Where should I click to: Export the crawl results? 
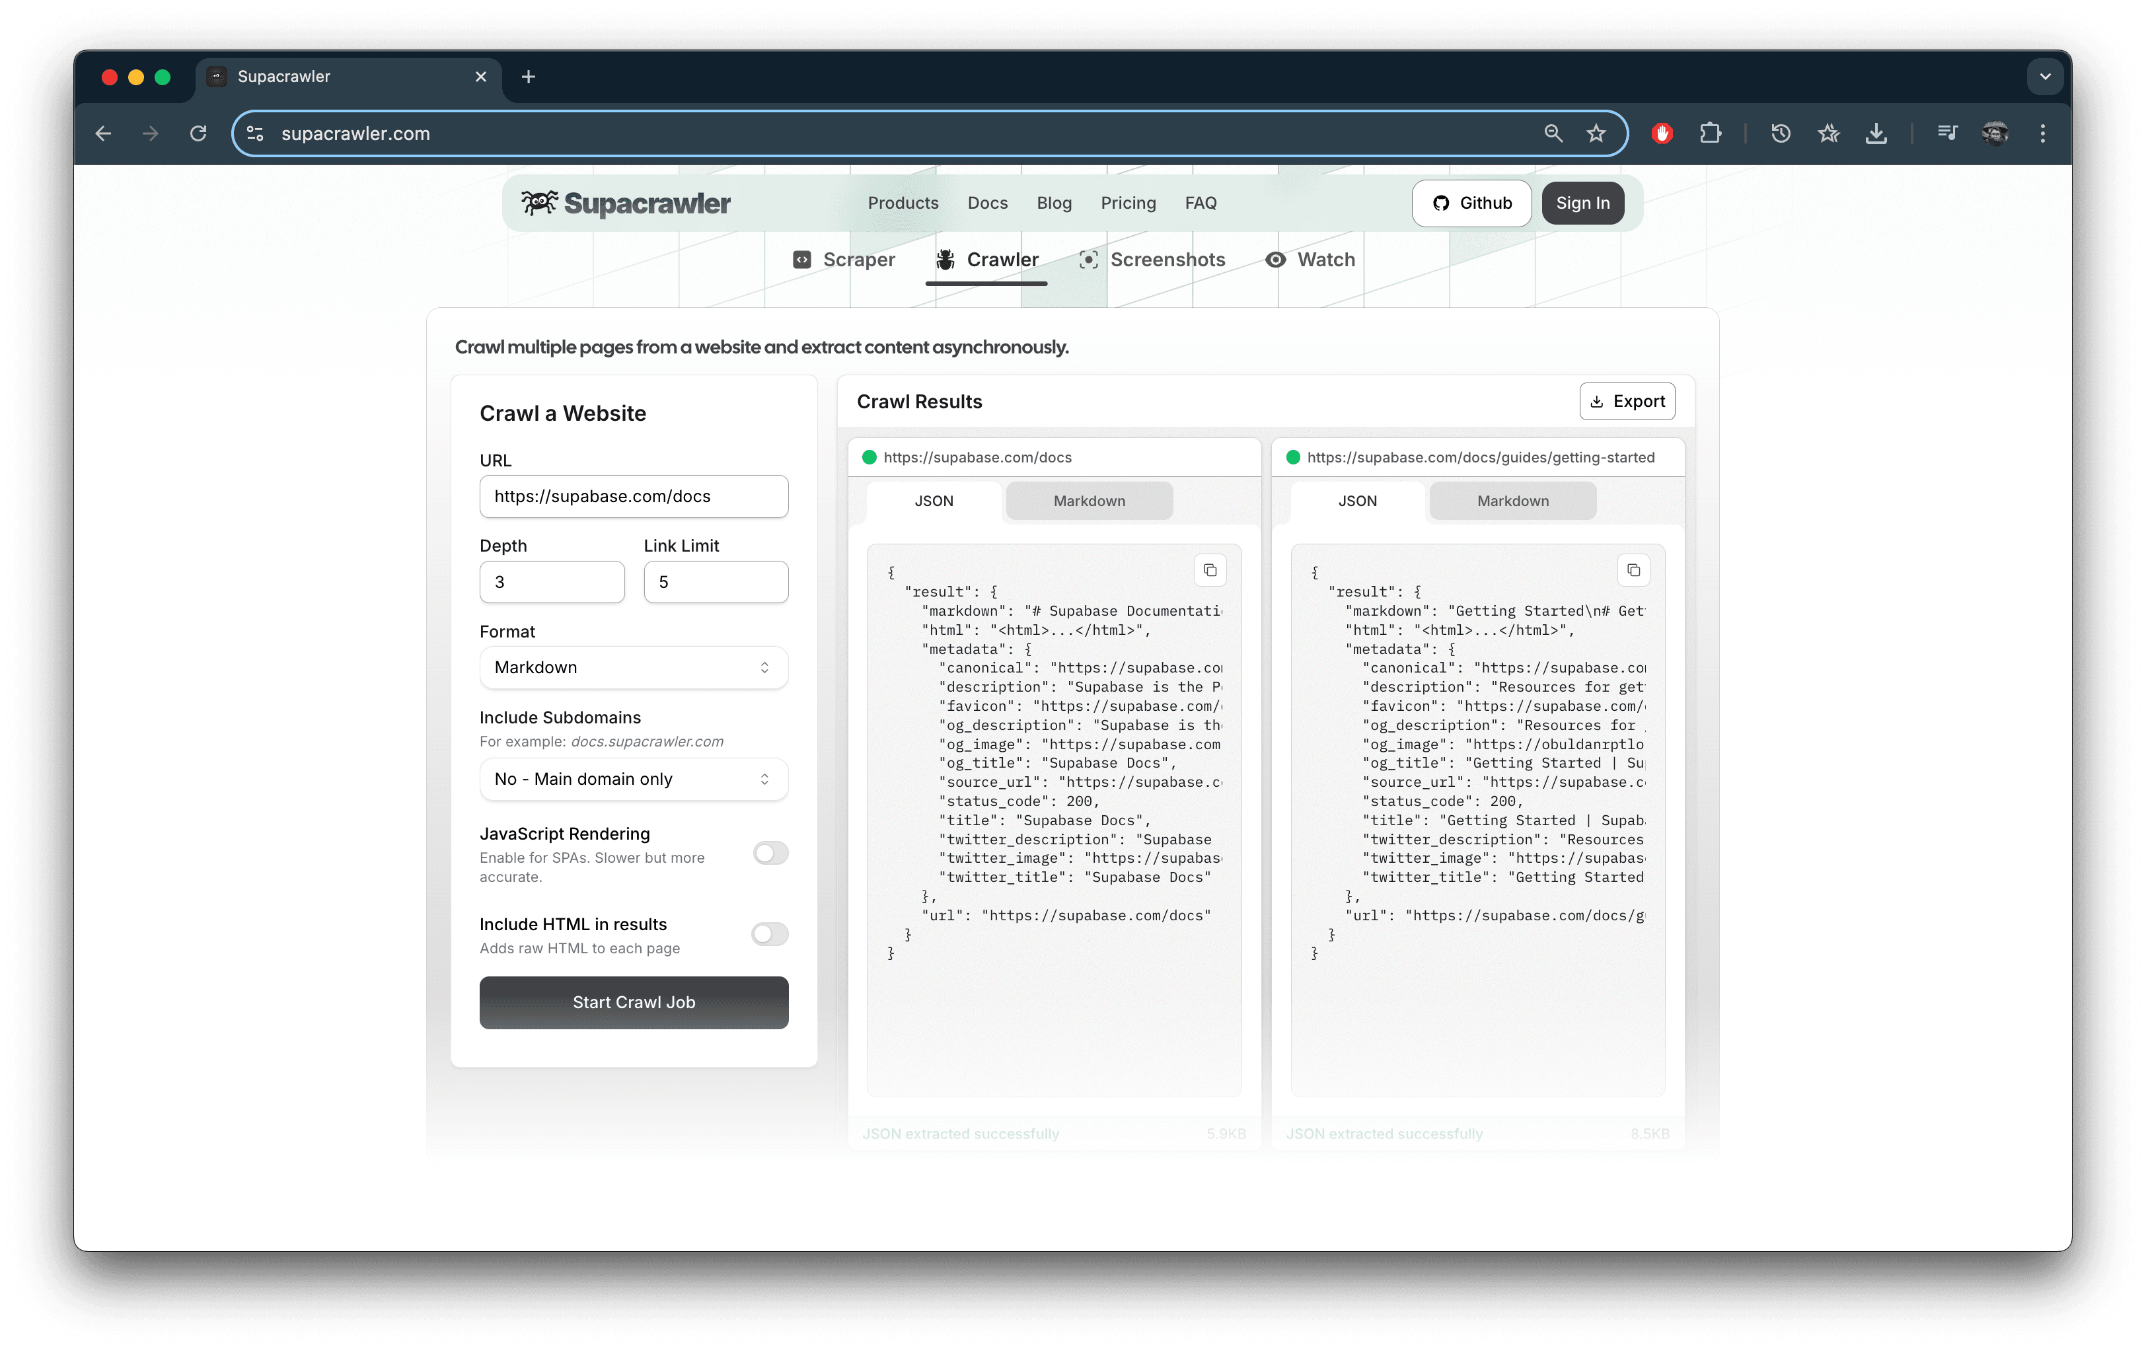point(1627,401)
